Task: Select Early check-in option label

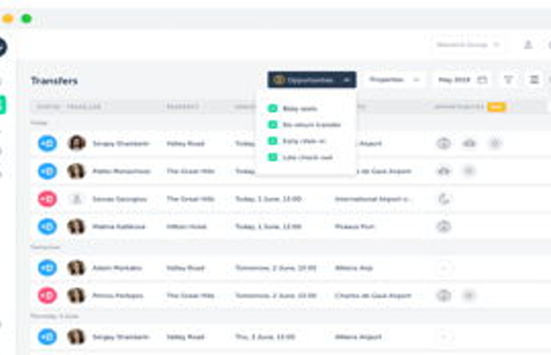Action: [x=304, y=141]
